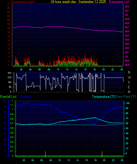The width and height of the screenshot is (137, 164).
Task: Click the Rainfall (.in) legend label
Action: pos(8,97)
